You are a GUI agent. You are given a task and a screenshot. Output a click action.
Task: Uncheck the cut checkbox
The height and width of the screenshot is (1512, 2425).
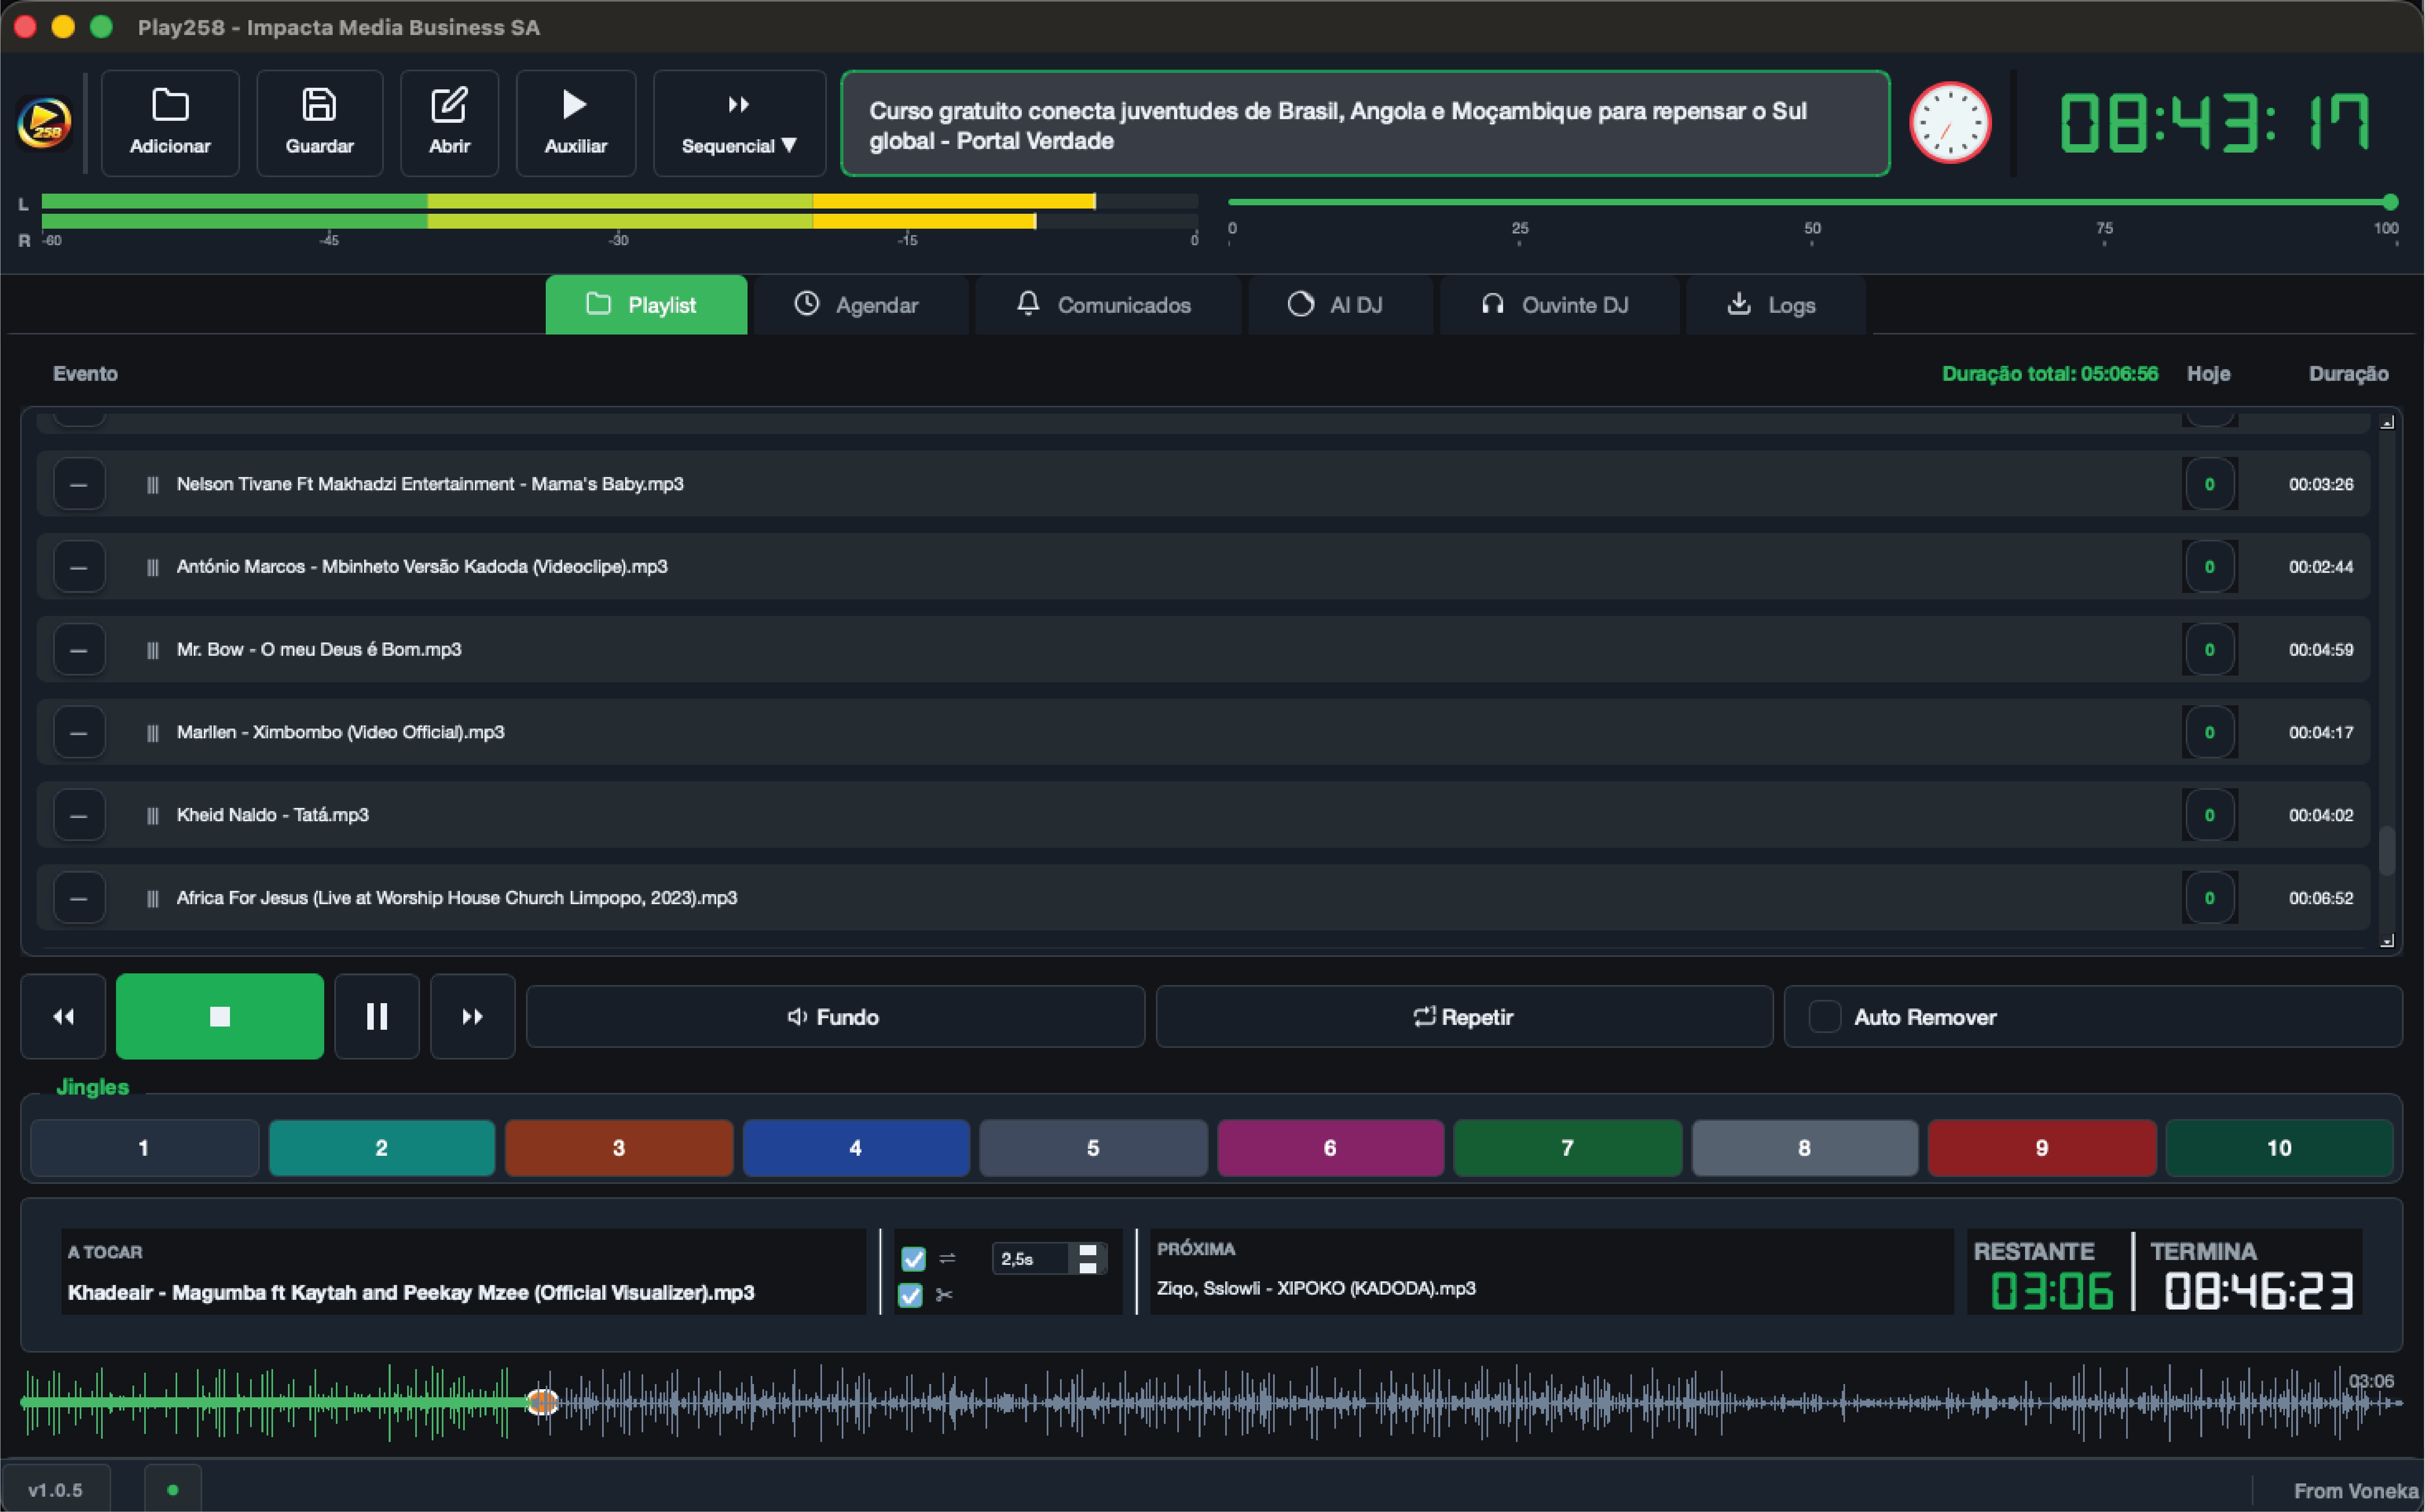(x=909, y=1295)
